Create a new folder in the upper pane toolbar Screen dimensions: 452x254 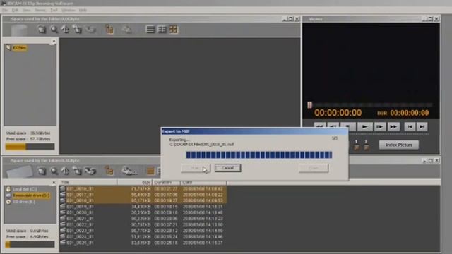point(42,30)
